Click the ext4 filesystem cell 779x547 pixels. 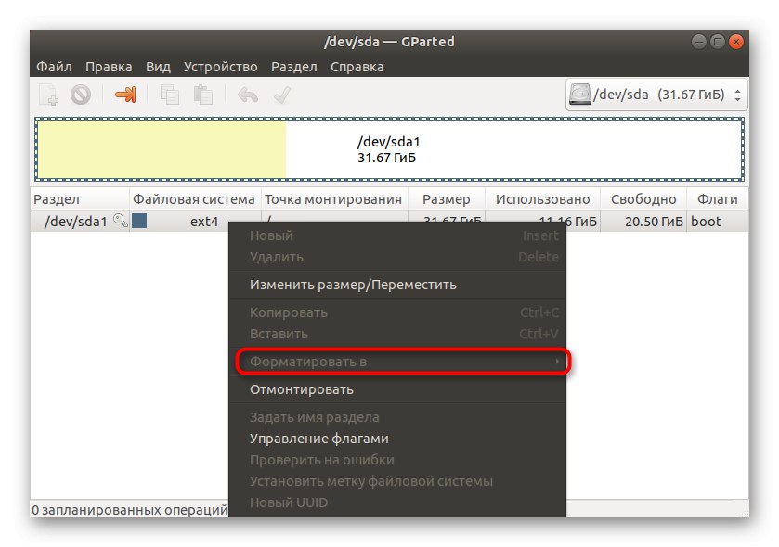coord(204,222)
